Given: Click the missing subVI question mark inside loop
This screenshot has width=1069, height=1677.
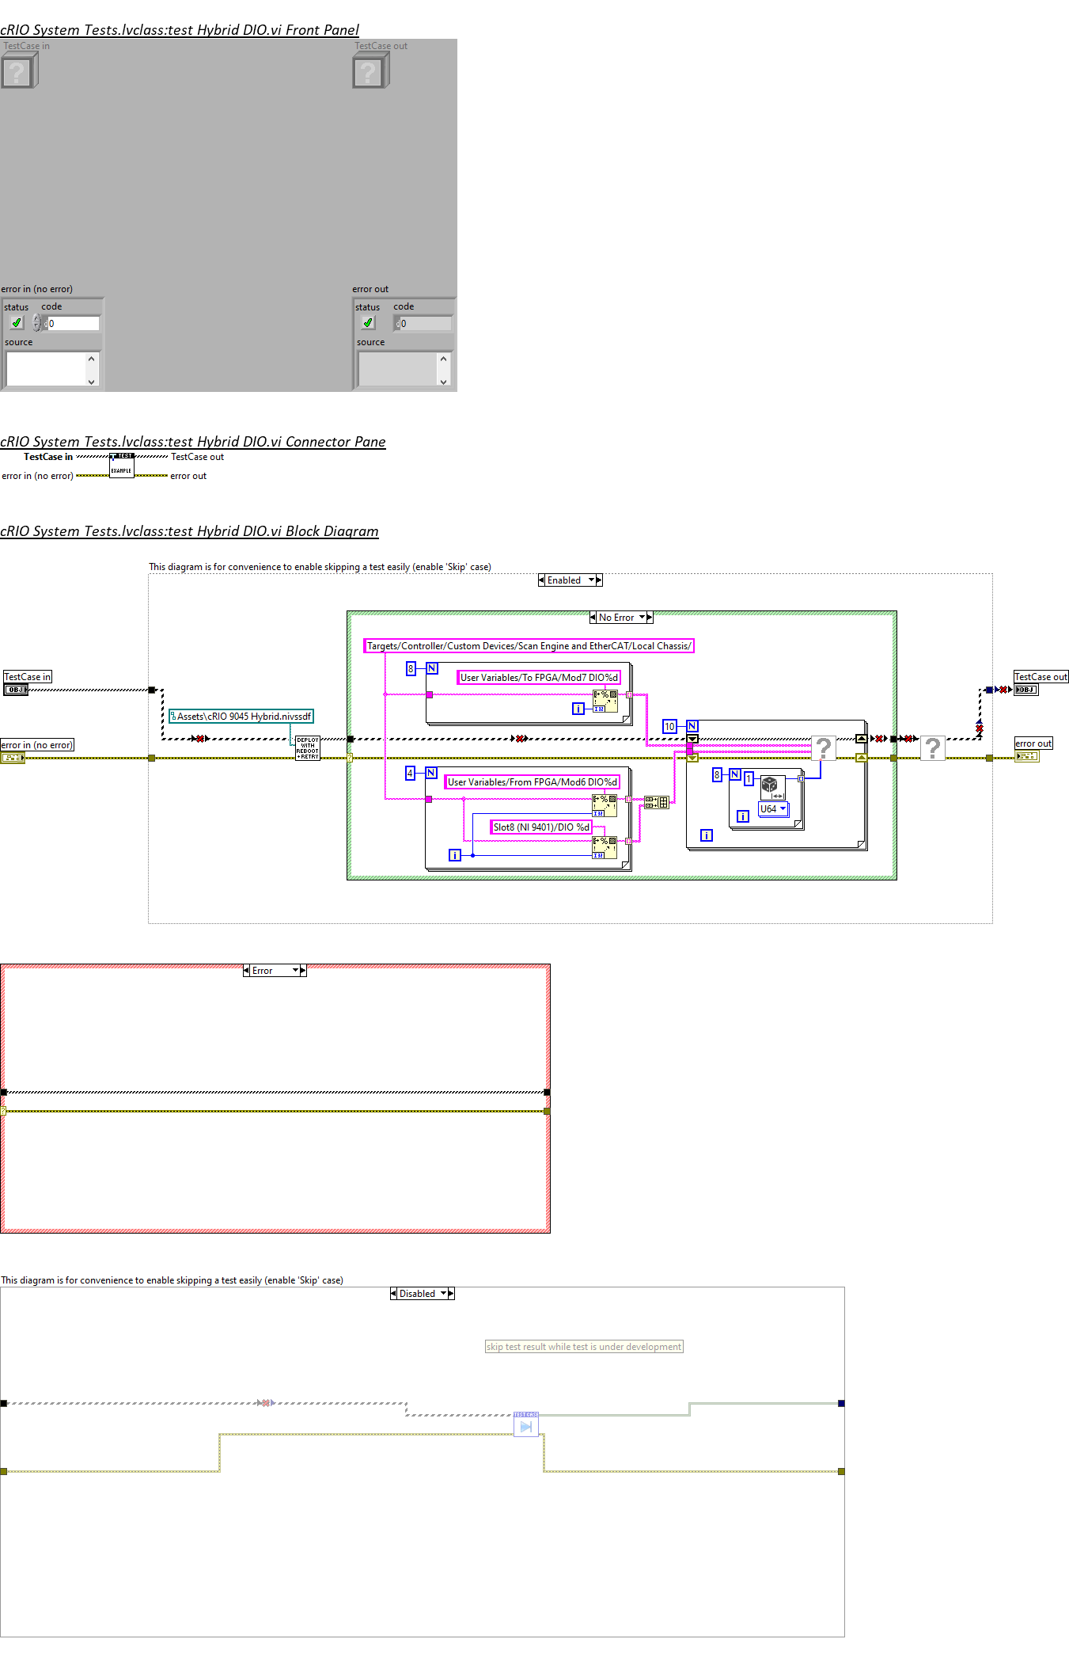Looking at the screenshot, I should coord(824,748).
